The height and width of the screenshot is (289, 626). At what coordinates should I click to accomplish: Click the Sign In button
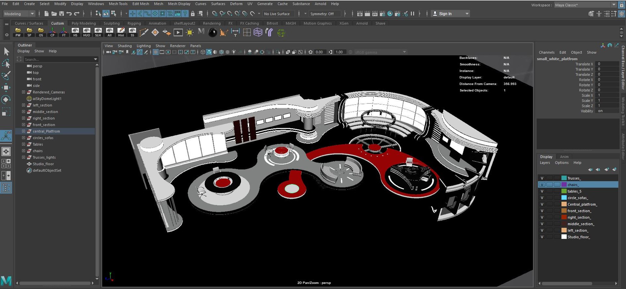450,14
